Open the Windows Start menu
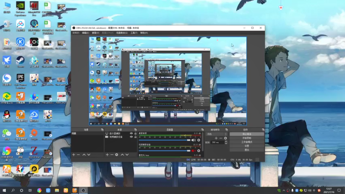This screenshot has width=345, height=194. (4, 191)
